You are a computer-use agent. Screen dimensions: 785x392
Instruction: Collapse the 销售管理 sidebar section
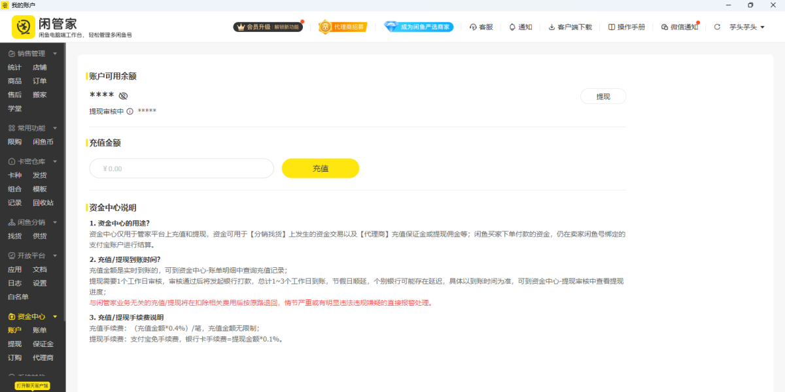pos(55,54)
